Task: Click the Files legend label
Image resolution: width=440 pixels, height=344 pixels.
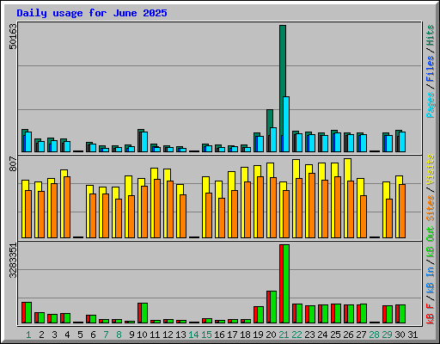Action: point(430,68)
